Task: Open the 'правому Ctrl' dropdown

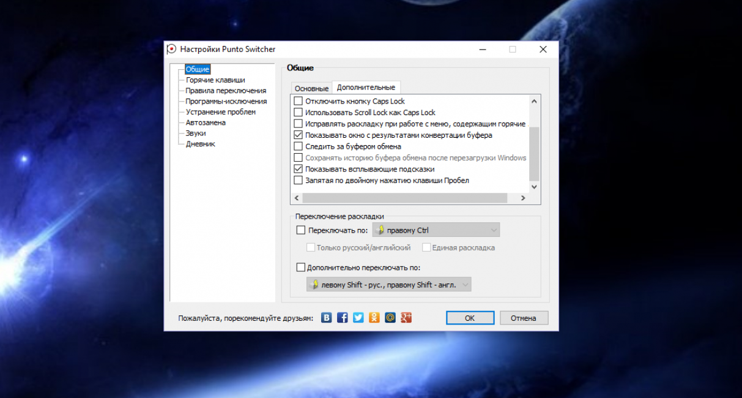Action: pos(436,230)
